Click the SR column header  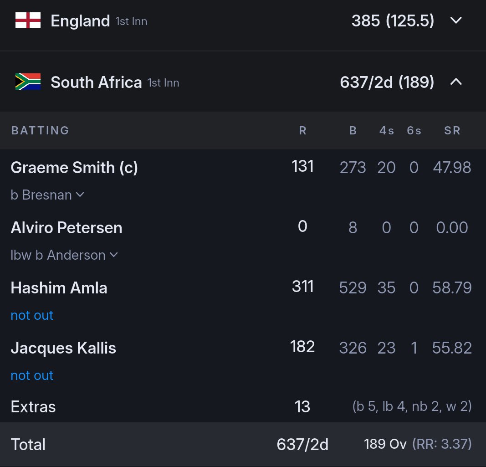click(x=452, y=131)
